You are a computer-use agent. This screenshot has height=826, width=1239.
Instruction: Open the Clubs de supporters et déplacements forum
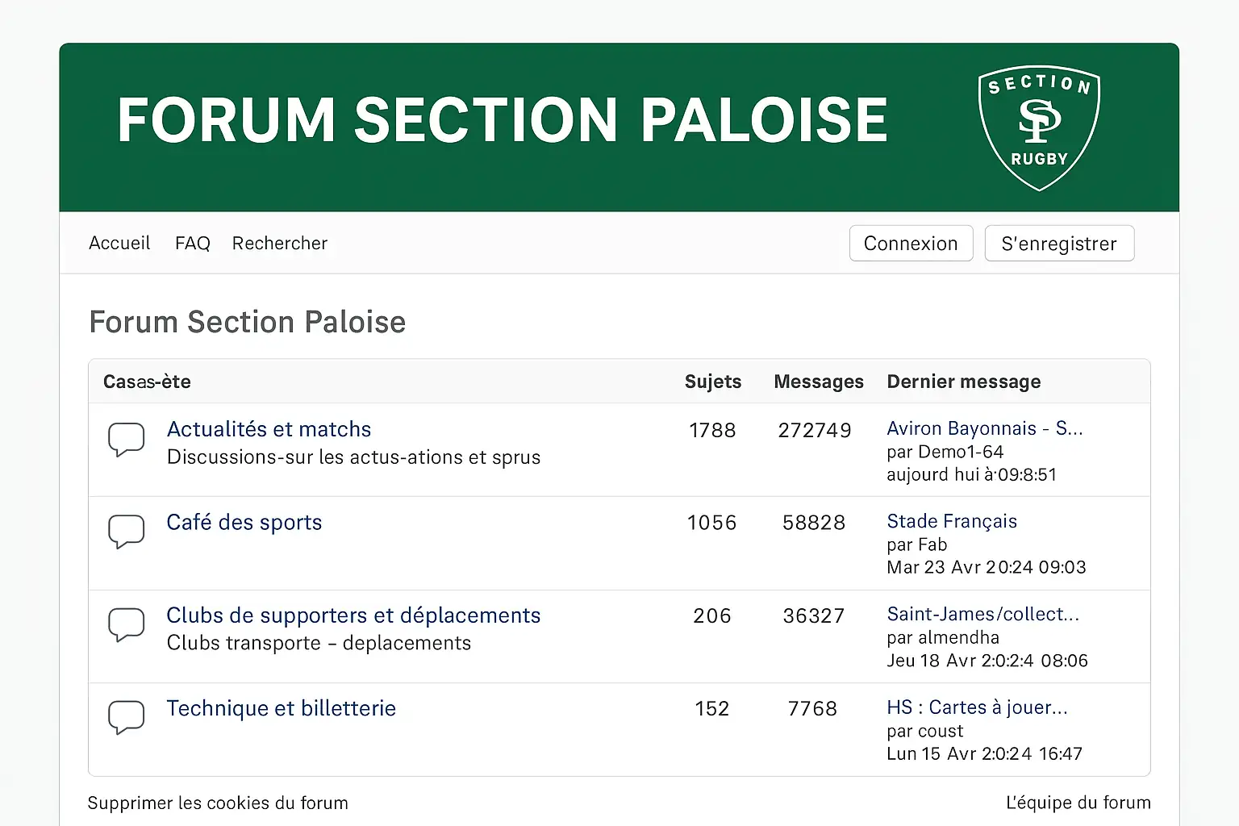click(x=353, y=615)
